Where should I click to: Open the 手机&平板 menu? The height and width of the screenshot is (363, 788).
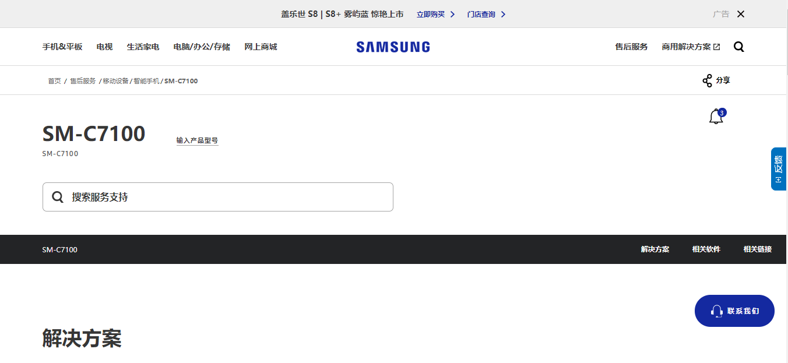click(x=62, y=47)
